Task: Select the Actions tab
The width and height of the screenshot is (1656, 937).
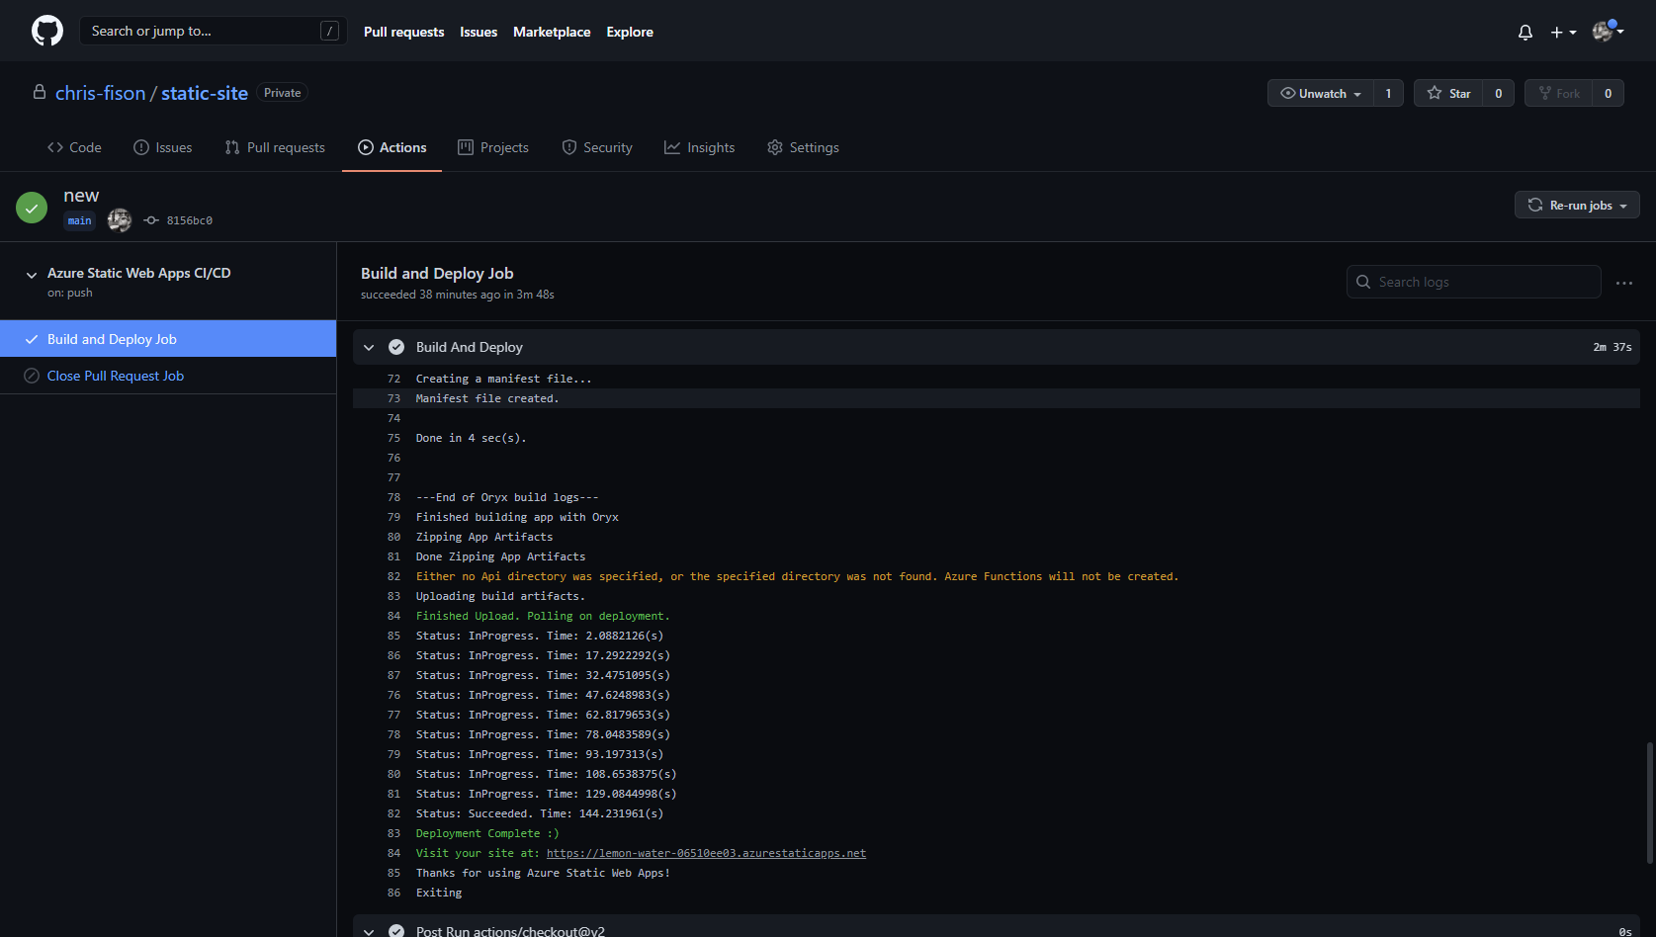Action: click(392, 147)
